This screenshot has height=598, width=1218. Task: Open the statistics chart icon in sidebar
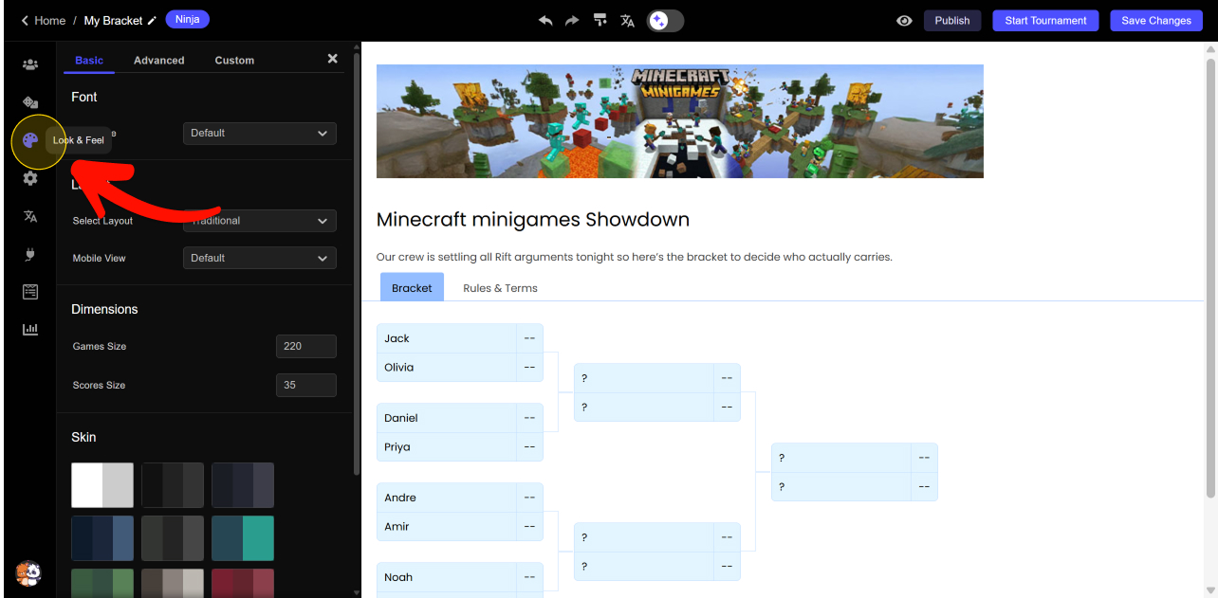[x=30, y=329]
